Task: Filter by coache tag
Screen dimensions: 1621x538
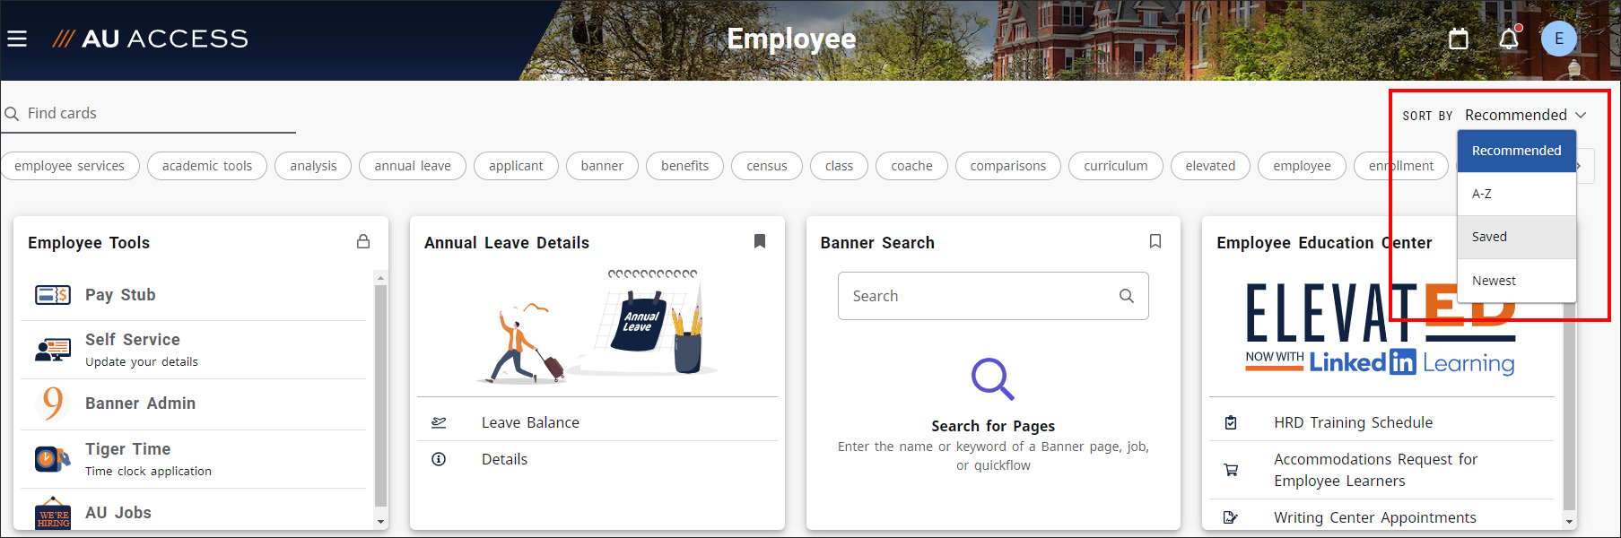Action: 911,166
